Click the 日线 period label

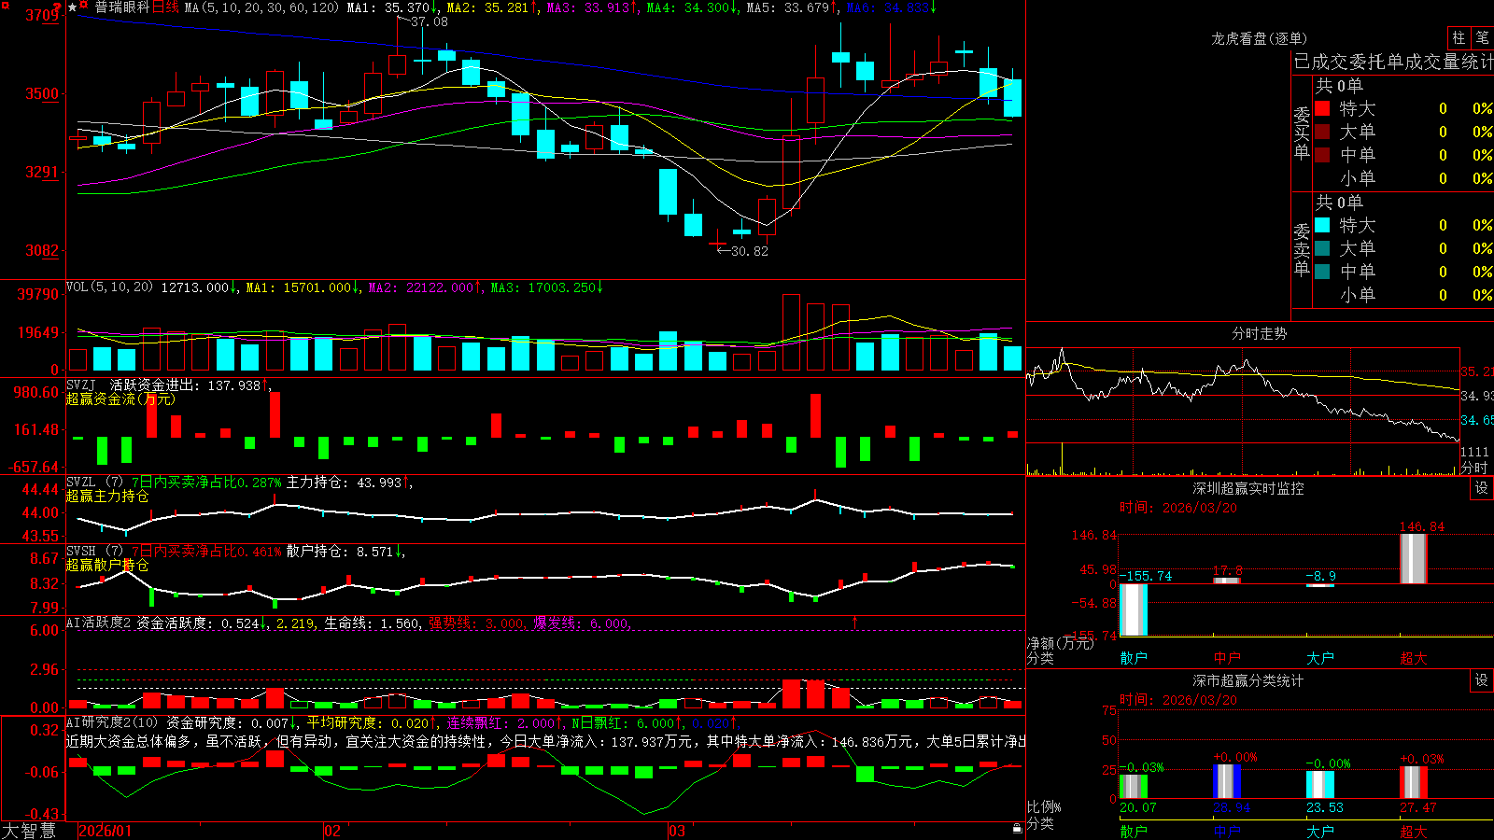(x=166, y=7)
